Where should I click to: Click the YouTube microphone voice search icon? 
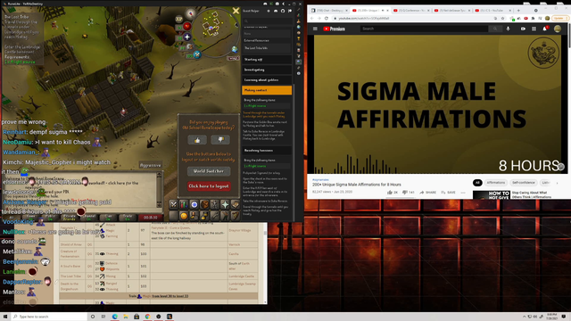point(508,29)
